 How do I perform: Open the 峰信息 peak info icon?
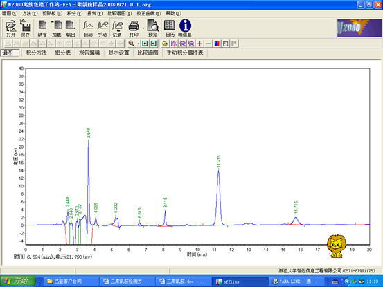click(x=185, y=28)
